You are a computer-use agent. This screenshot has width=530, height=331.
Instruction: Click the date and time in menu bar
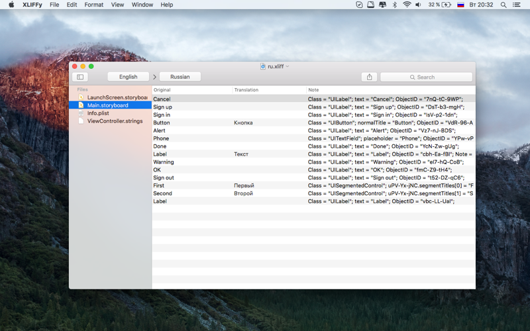[x=481, y=5]
